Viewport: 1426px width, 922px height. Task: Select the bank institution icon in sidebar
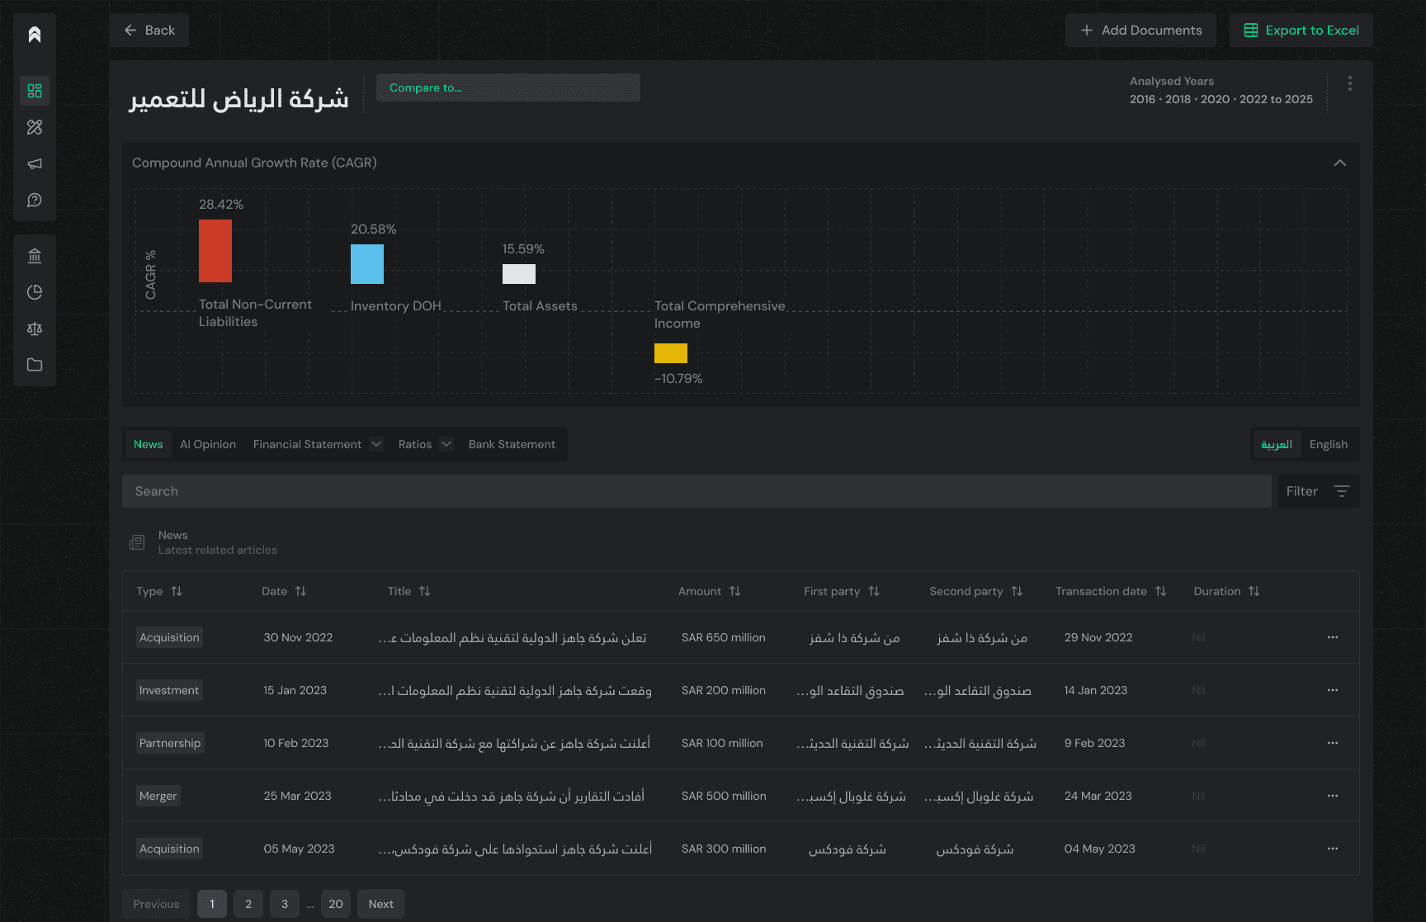[x=34, y=255]
